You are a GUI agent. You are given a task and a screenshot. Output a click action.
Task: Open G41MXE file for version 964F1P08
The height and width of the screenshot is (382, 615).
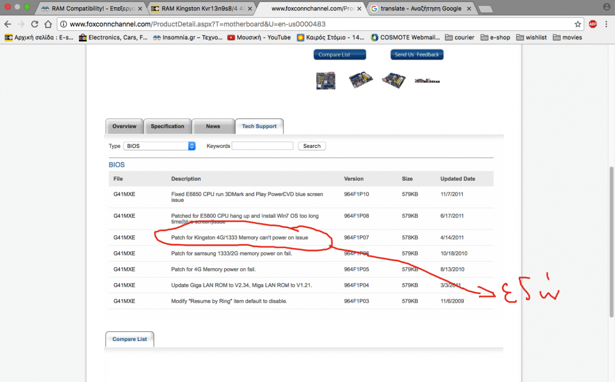point(125,216)
